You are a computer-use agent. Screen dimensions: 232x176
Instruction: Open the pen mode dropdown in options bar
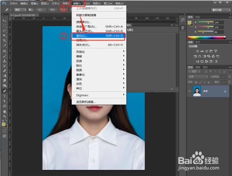point(20,10)
